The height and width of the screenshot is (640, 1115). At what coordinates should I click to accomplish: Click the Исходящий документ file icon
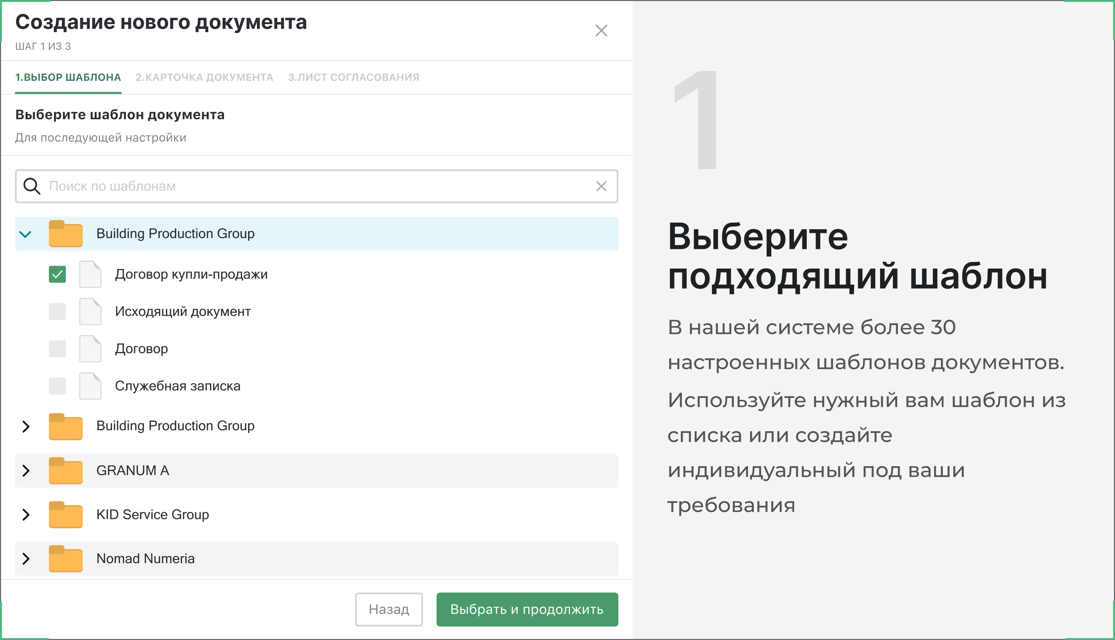90,311
